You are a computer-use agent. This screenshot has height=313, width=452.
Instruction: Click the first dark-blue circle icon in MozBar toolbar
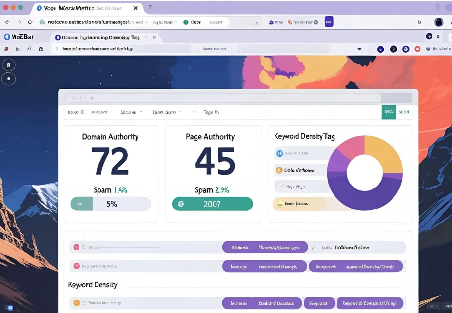pos(380,49)
